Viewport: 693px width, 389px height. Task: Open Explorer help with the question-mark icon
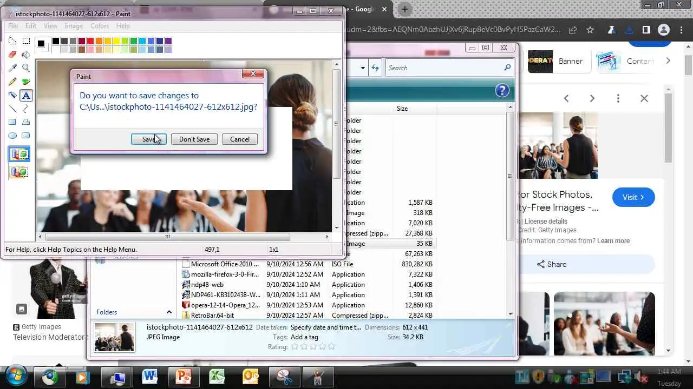(502, 90)
